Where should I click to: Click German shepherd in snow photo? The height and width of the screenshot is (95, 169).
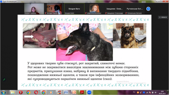coord(130,36)
